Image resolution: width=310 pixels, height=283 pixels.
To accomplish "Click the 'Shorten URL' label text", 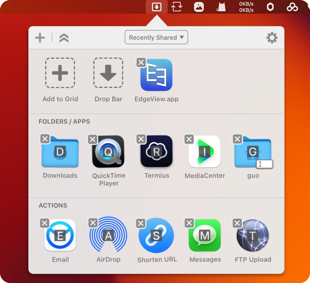I will click(x=157, y=259).
